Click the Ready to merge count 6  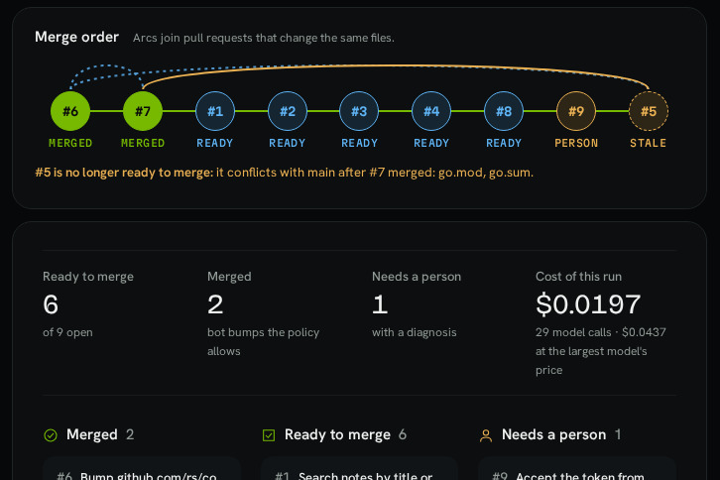pyautogui.click(x=51, y=304)
